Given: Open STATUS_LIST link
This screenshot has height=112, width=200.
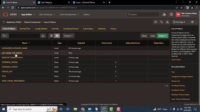Looking at the screenshot, I should coord(7,72).
